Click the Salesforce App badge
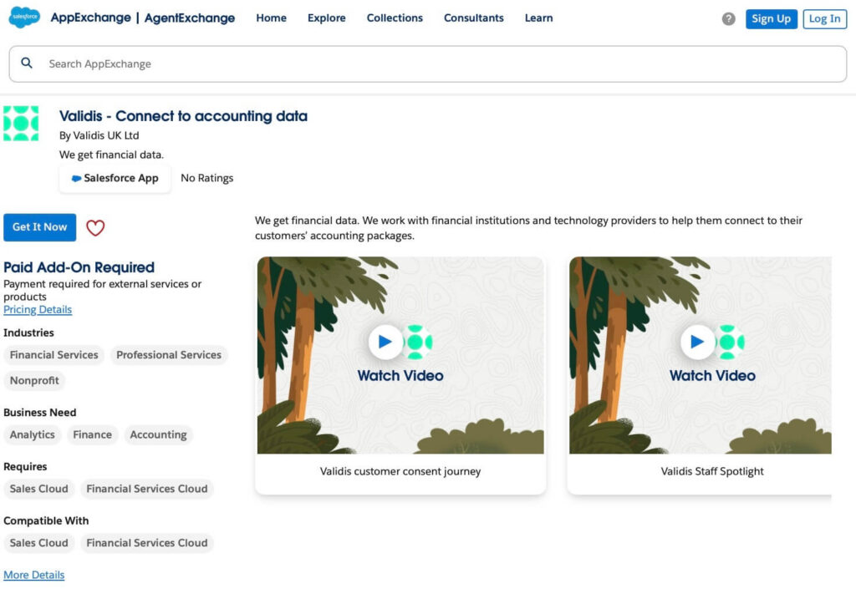Image resolution: width=856 pixels, height=589 pixels. 115,178
